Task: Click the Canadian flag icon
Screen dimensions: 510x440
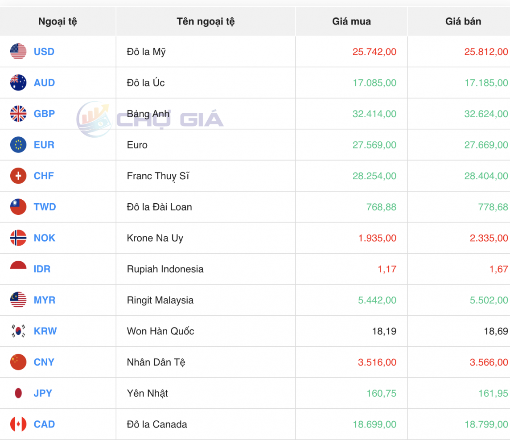Action: coord(18,424)
